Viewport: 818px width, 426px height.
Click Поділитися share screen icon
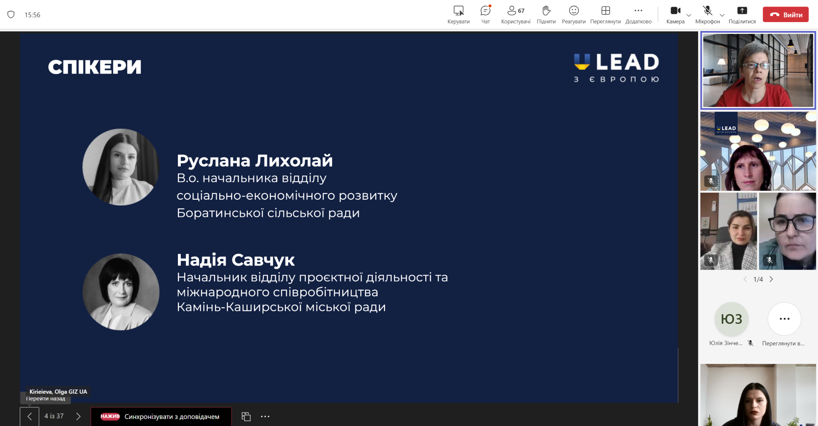pyautogui.click(x=742, y=14)
